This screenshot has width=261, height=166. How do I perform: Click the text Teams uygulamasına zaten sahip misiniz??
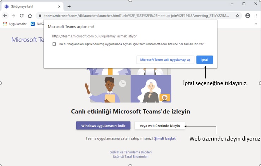pos(119,138)
